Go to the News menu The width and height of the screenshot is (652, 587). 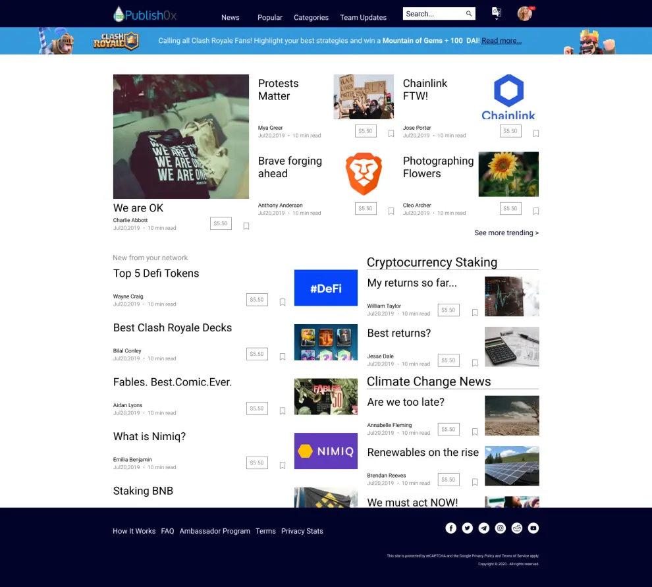[231, 18]
